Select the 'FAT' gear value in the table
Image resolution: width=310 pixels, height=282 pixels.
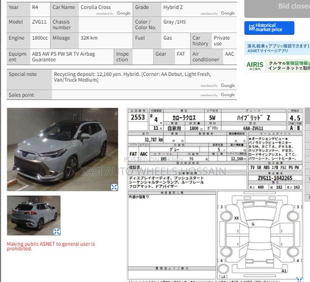coord(180,54)
